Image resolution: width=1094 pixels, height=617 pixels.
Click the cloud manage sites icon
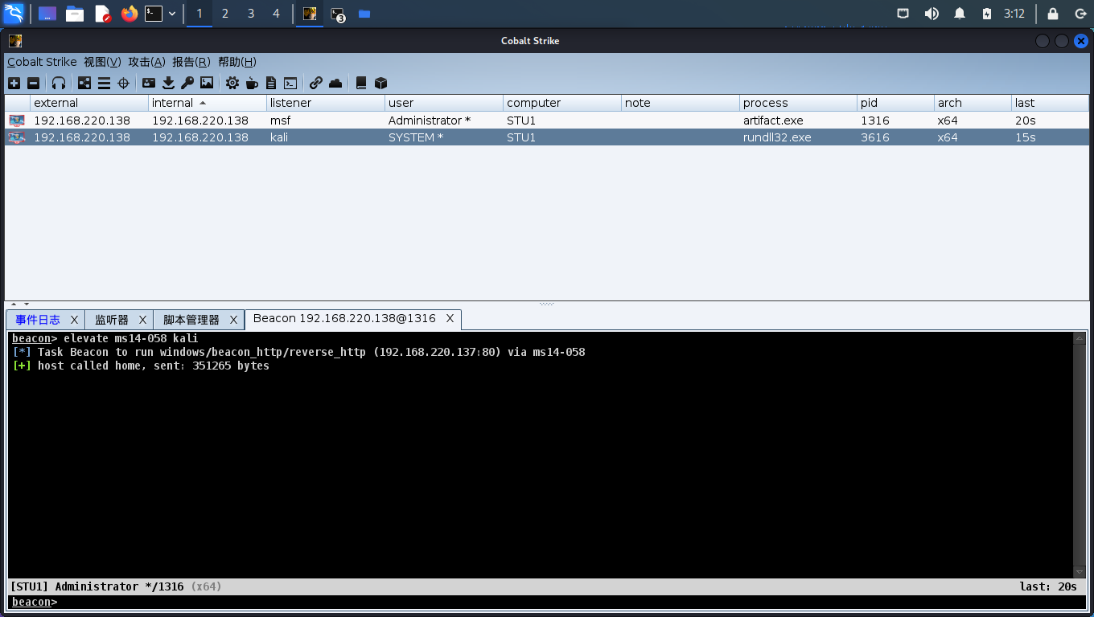pyautogui.click(x=335, y=83)
